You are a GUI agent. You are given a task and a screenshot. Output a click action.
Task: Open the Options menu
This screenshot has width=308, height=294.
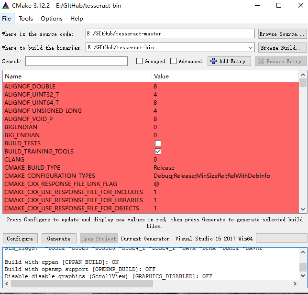(52, 19)
